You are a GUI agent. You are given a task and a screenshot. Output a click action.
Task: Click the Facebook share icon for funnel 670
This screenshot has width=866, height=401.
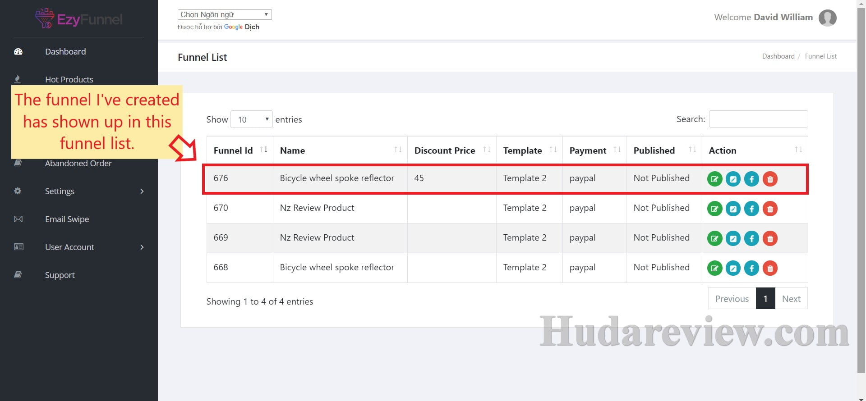coord(751,209)
